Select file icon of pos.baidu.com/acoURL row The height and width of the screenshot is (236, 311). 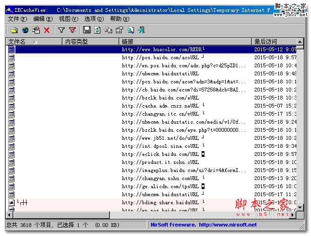pos(11,57)
